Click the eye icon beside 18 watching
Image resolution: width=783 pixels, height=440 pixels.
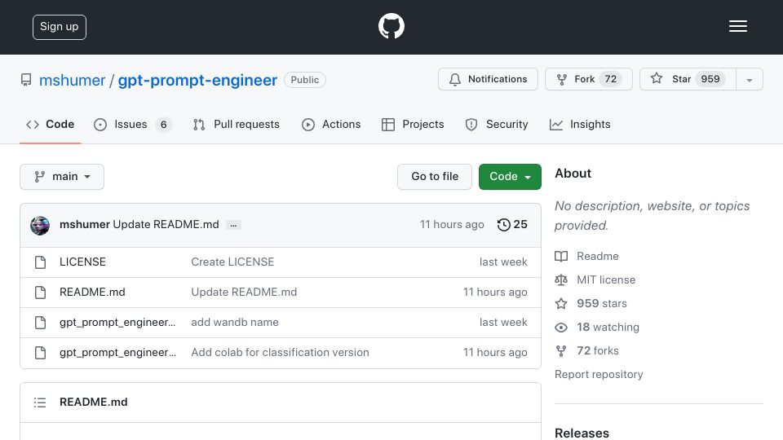pyautogui.click(x=561, y=328)
